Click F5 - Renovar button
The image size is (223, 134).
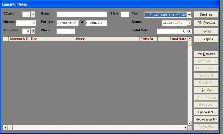click(x=206, y=23)
